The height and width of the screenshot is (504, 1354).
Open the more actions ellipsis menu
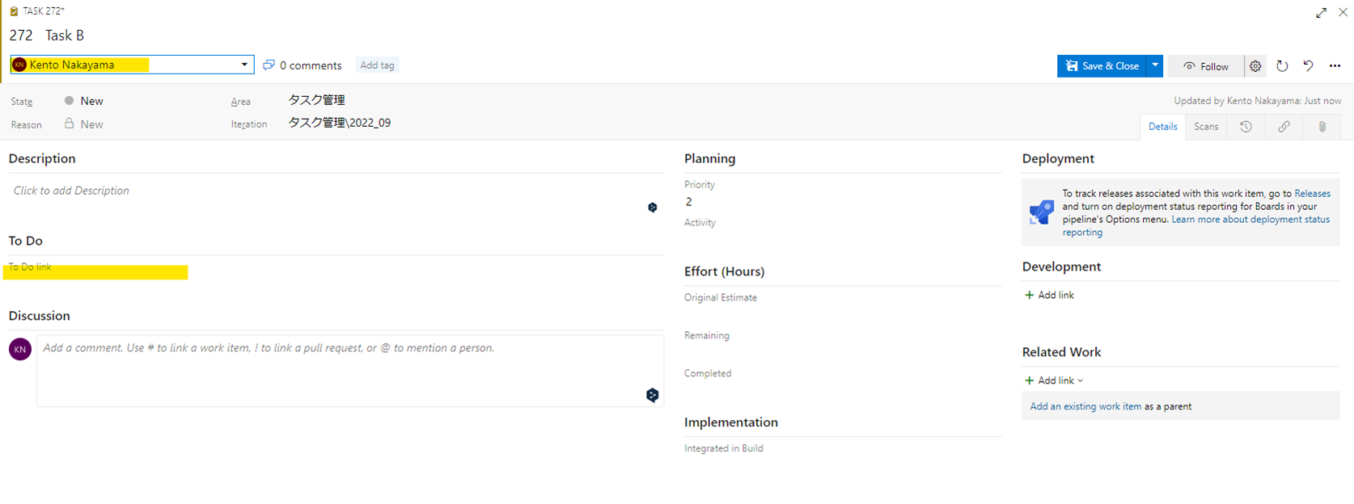pos(1335,66)
